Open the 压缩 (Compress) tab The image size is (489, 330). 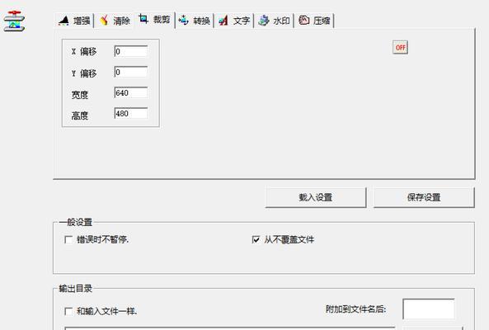tap(314, 21)
